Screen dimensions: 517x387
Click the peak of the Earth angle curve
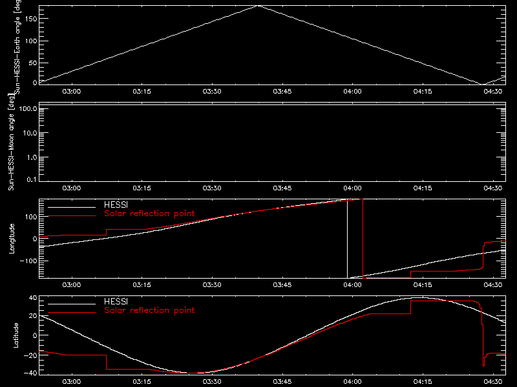click(258, 6)
